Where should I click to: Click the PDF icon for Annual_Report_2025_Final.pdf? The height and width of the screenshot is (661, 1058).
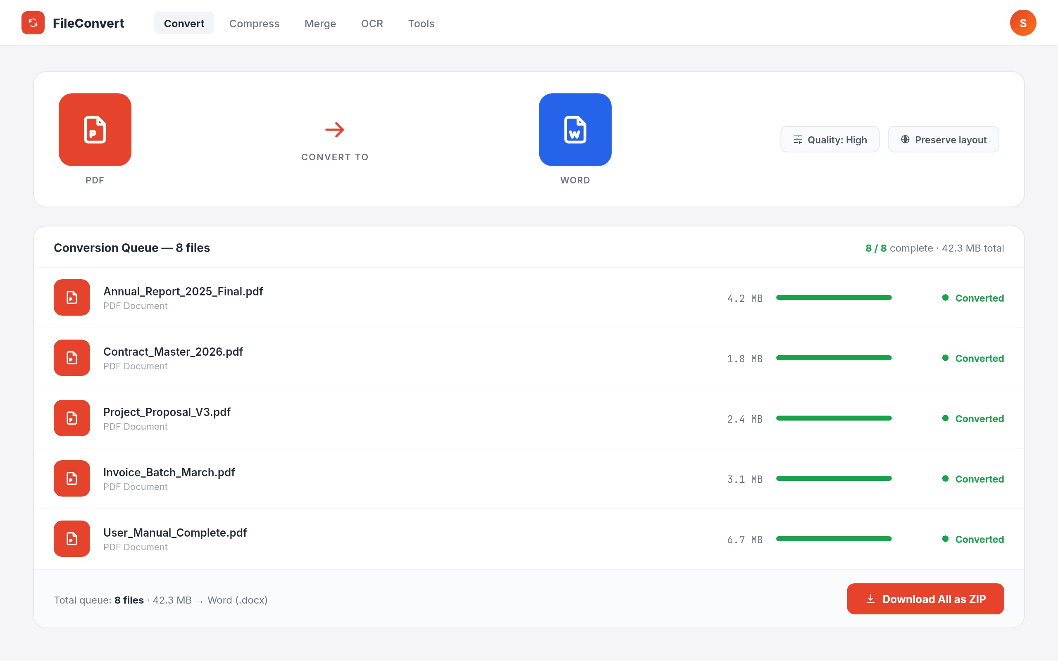pyautogui.click(x=71, y=297)
